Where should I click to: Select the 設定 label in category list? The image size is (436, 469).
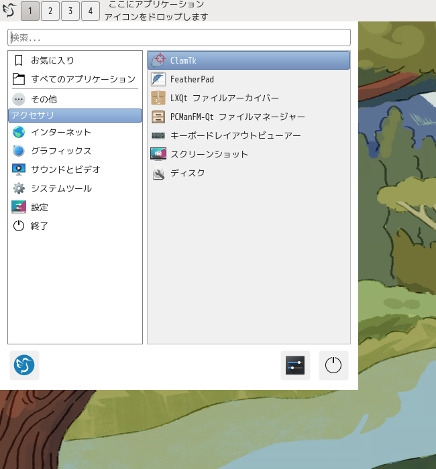[x=40, y=207]
